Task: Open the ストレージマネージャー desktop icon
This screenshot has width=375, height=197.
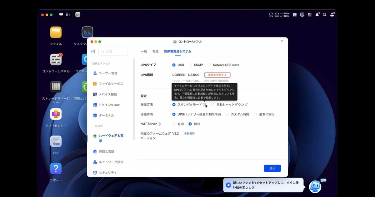Action: tap(56, 87)
